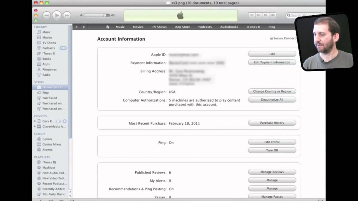Click the iTunes Store home icon
The width and height of the screenshot is (358, 201).
[108, 27]
